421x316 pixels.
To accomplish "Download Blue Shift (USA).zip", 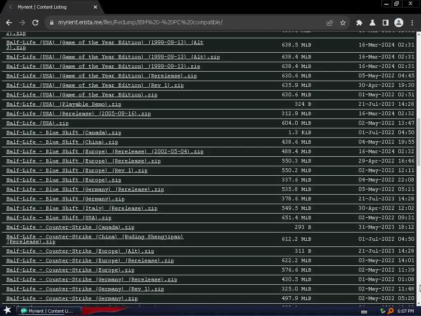I will pos(59,218).
